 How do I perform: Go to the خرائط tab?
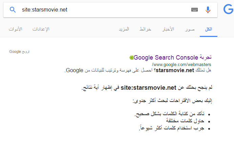coord(145,29)
